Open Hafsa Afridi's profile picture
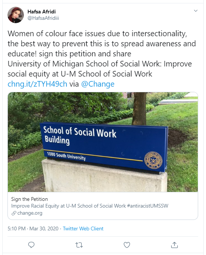 [16, 15]
